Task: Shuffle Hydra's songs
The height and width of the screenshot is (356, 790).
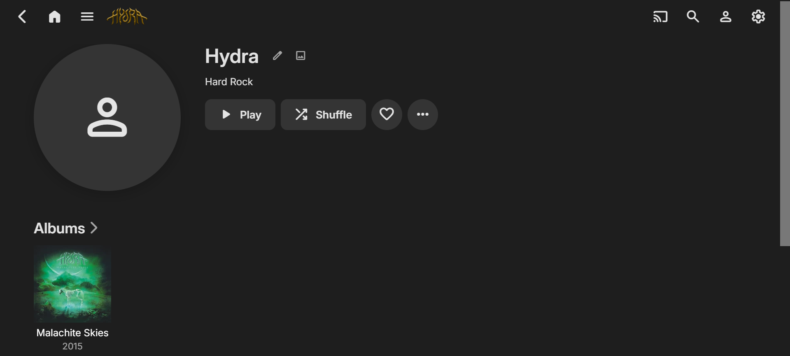Action: pos(323,114)
